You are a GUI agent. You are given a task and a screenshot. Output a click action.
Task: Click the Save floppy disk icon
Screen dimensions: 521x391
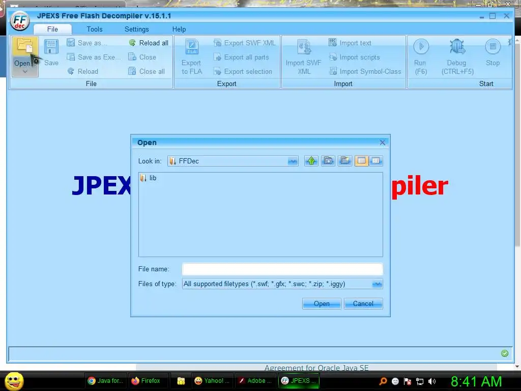tap(51, 47)
